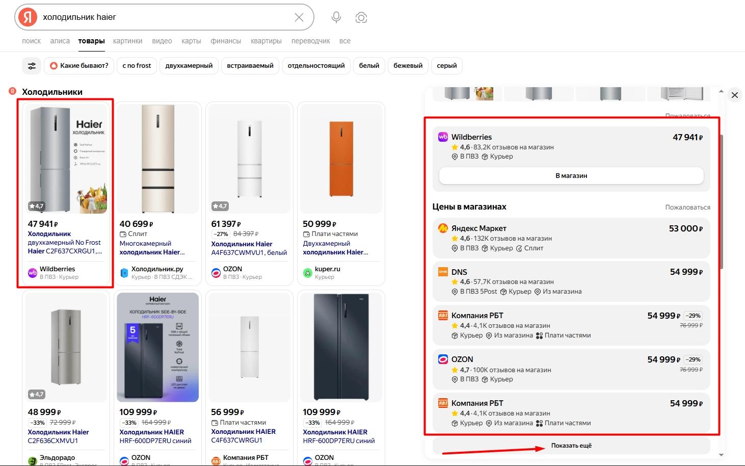Open Холодильник HAIER C4F637CWRGU1 title link
Image resolution: width=745 pixels, height=466 pixels.
pos(244,436)
